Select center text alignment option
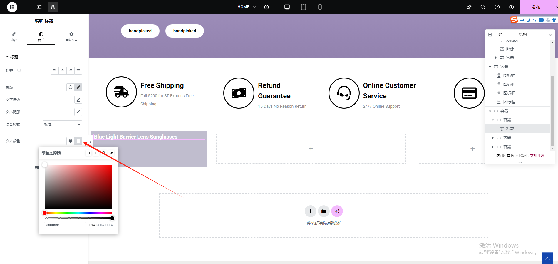Screen dimensions: 558x264 point(63,71)
